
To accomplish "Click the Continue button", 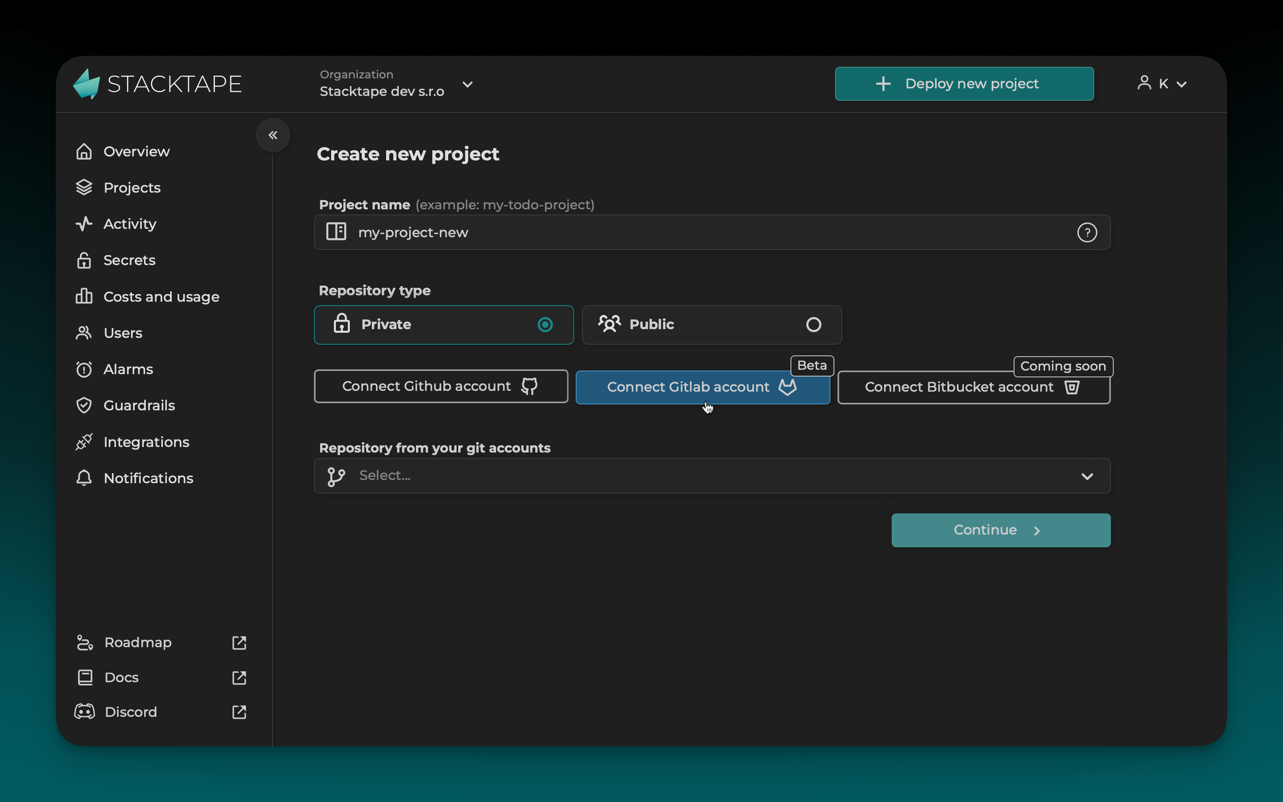I will pyautogui.click(x=1001, y=530).
